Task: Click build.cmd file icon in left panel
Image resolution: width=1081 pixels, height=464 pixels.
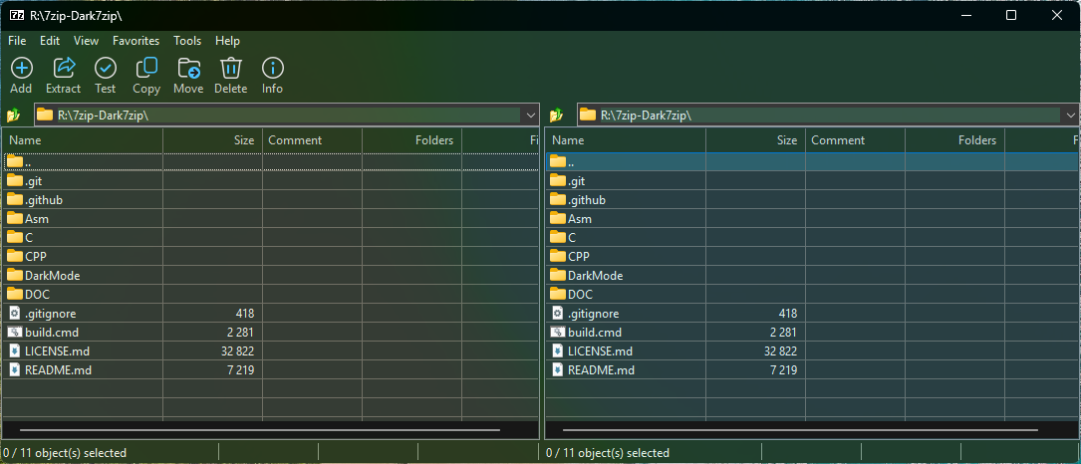Action: pyautogui.click(x=15, y=332)
